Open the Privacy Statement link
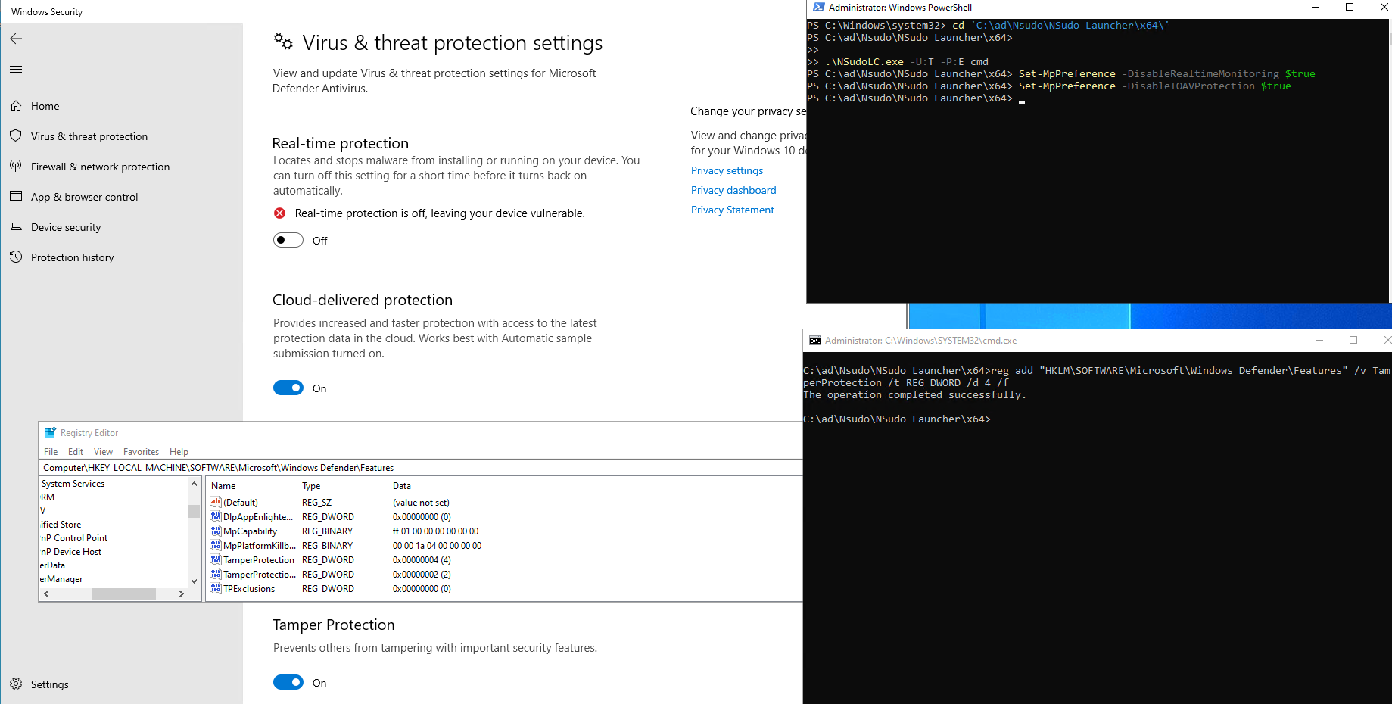Image resolution: width=1392 pixels, height=704 pixels. pos(733,210)
